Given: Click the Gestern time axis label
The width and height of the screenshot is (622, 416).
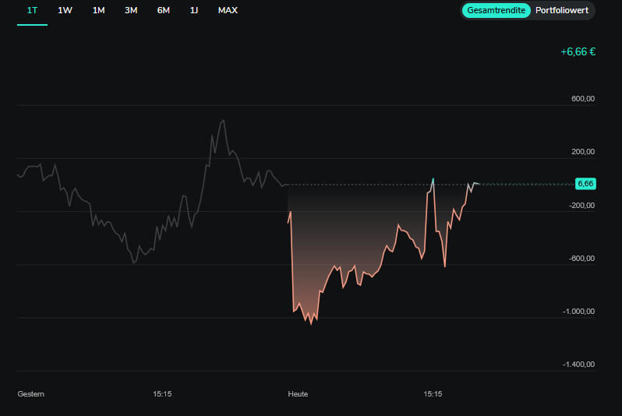Looking at the screenshot, I should coord(31,394).
